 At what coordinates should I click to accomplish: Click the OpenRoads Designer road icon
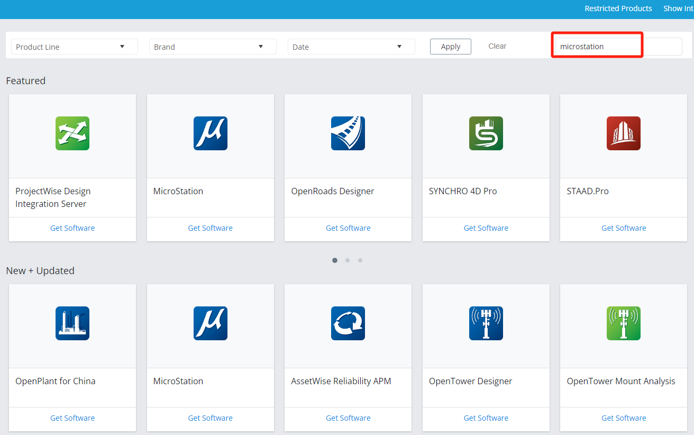[x=348, y=133]
